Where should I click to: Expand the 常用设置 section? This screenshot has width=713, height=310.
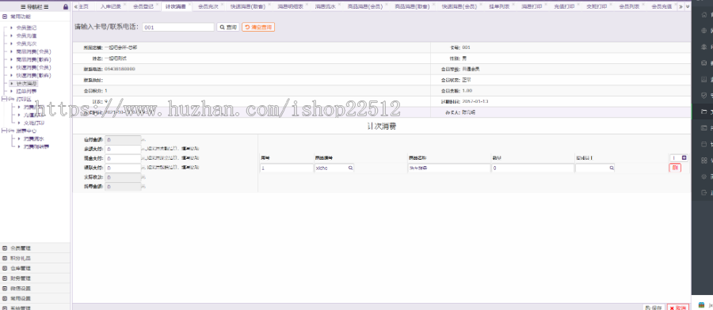click(x=5, y=299)
